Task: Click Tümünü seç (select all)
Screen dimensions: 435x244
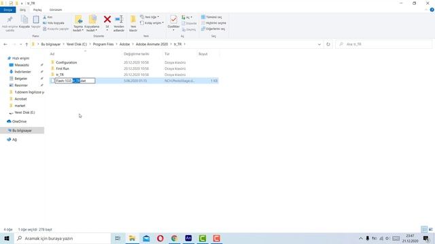Action: (x=211, y=17)
